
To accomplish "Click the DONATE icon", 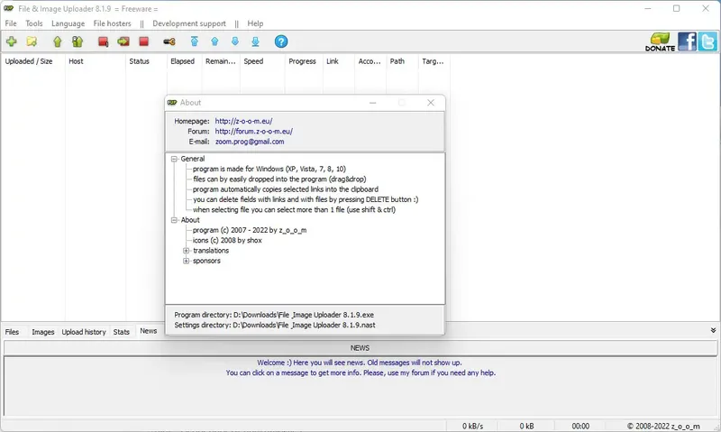I will coord(661,41).
